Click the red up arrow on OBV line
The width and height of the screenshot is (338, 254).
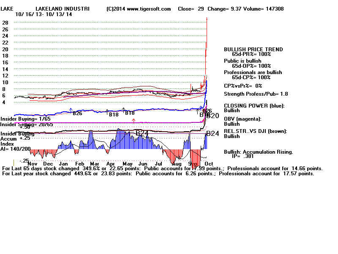pyautogui.click(x=134, y=121)
